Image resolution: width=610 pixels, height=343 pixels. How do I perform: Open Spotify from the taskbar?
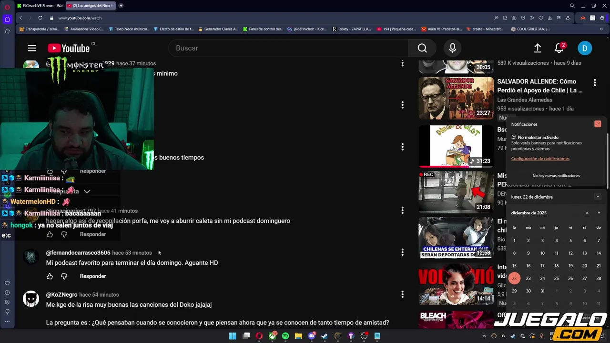(x=285, y=336)
